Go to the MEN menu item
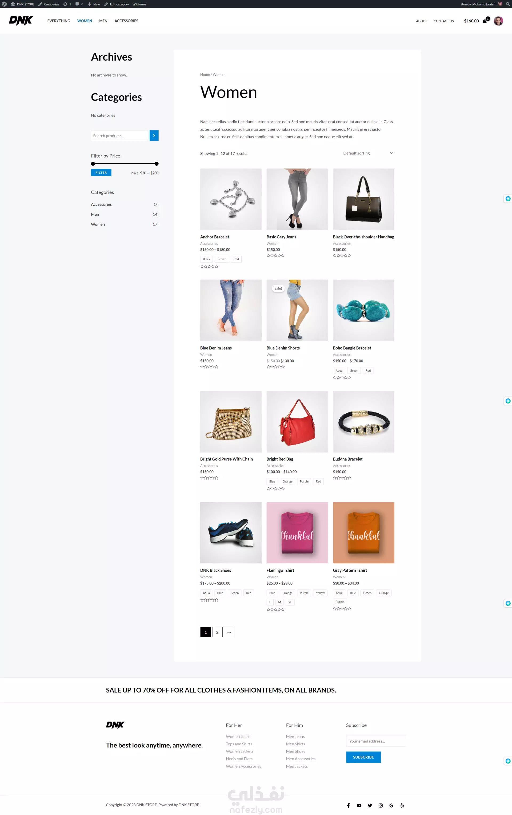The image size is (512, 815). [x=103, y=21]
